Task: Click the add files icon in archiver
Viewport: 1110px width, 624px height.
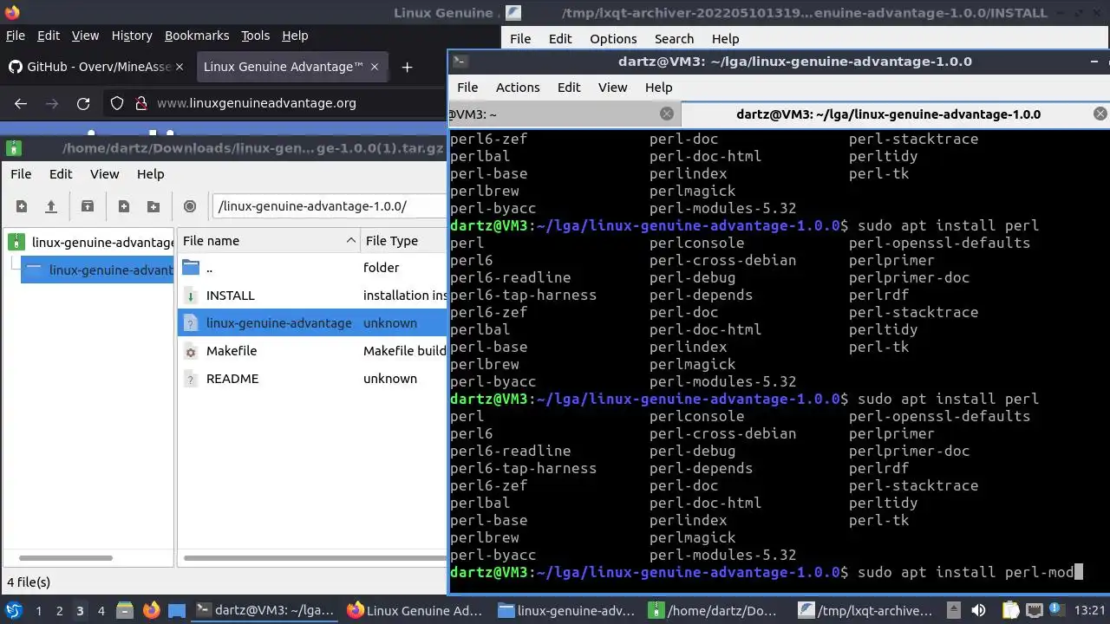Action: [124, 206]
